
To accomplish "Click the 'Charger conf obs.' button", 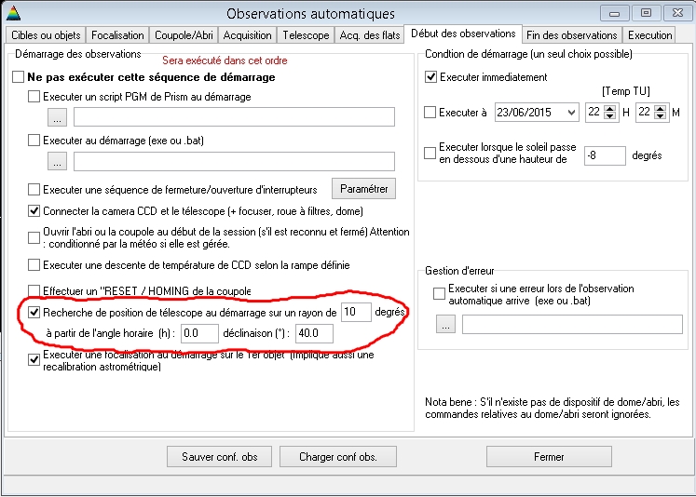I will pos(337,457).
